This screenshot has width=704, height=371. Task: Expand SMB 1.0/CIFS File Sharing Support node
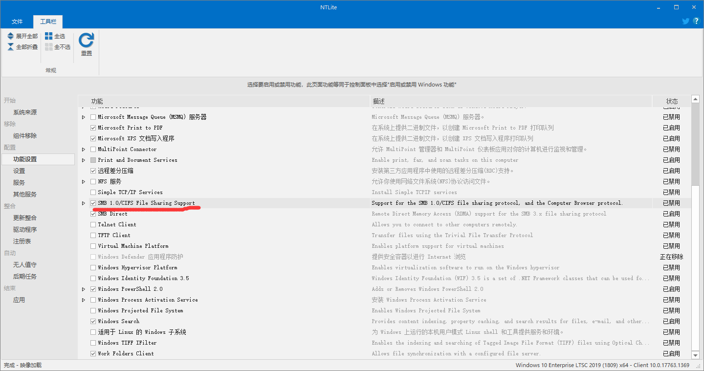(x=84, y=203)
